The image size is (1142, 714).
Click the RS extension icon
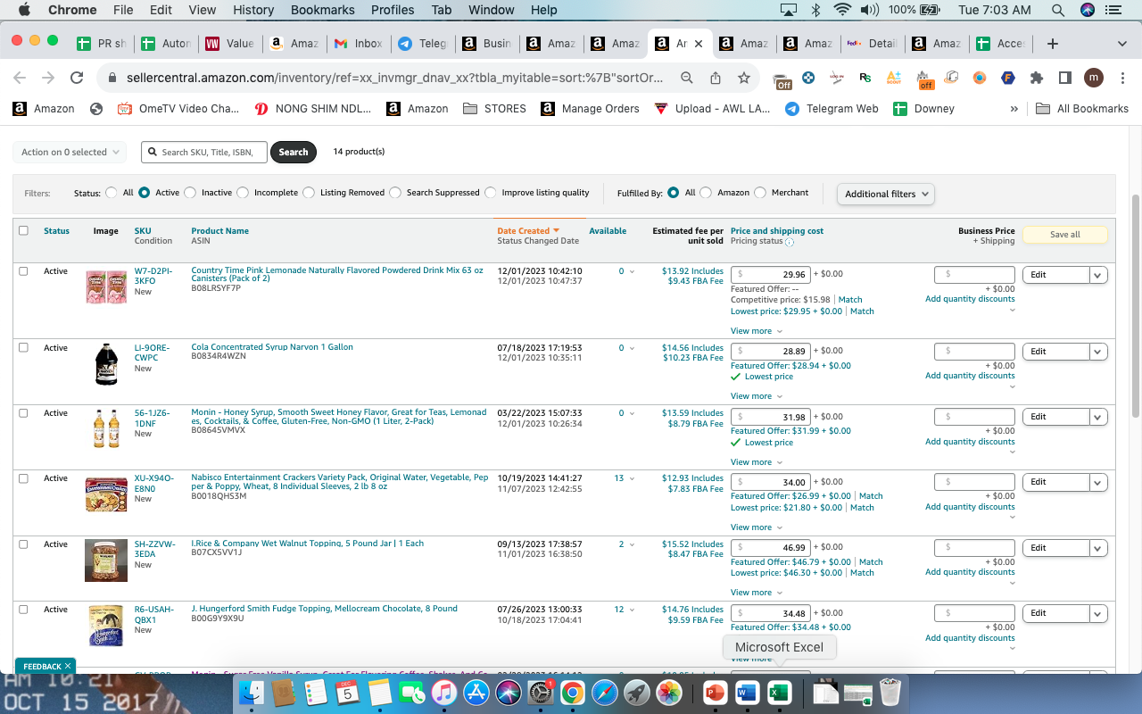pos(865,78)
